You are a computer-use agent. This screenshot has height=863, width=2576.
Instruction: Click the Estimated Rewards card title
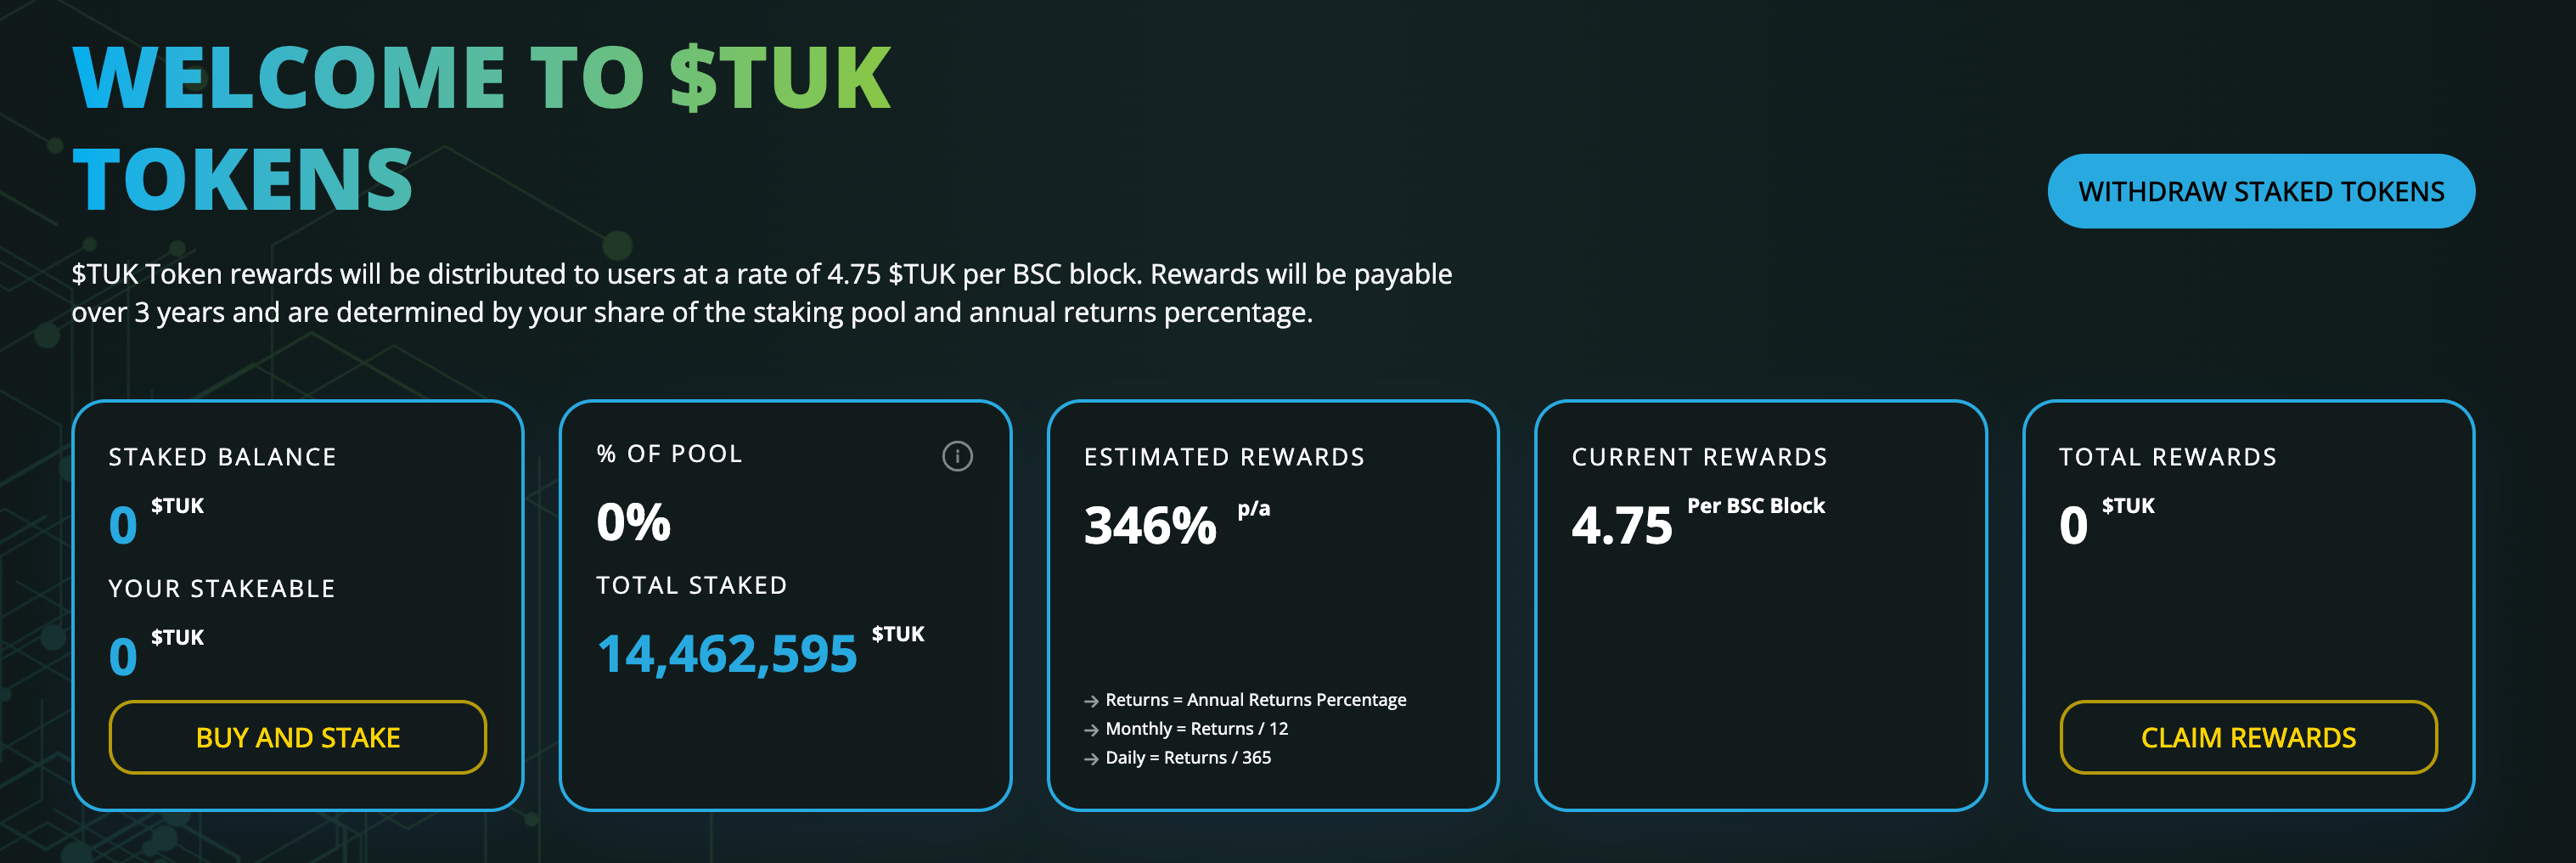[1223, 457]
